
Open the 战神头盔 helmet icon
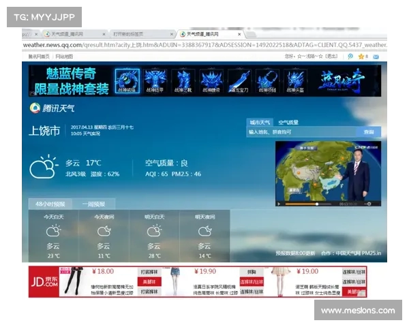click(x=295, y=81)
